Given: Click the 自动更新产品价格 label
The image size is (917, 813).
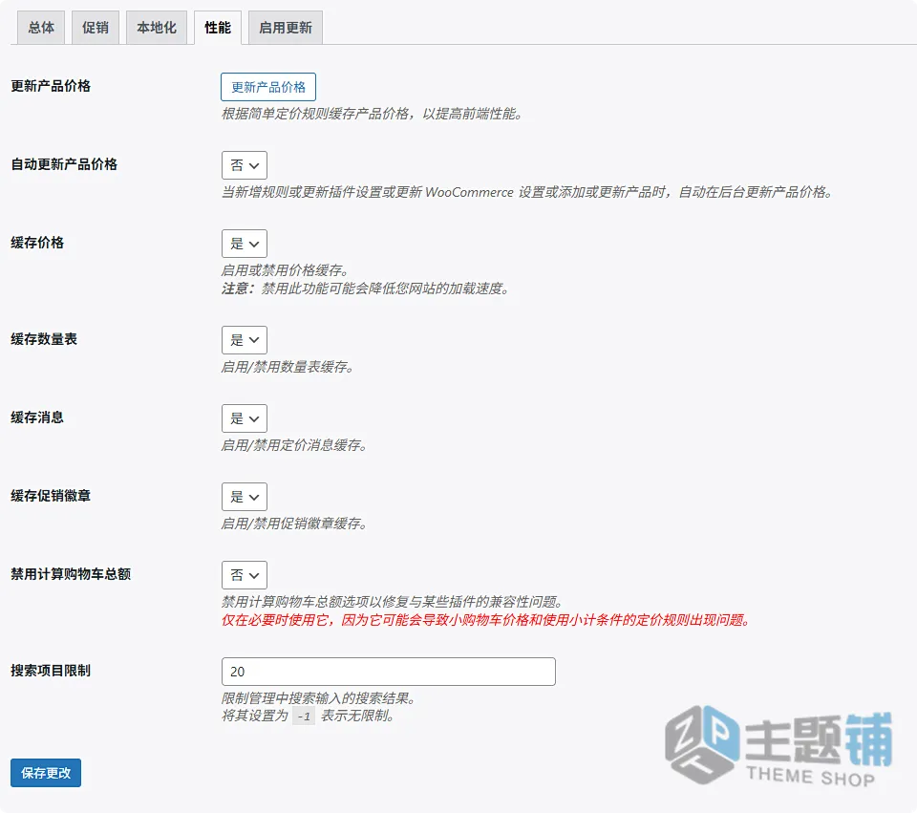Looking at the screenshot, I should [x=64, y=164].
